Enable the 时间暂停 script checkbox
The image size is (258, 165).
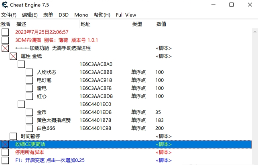(13, 136)
